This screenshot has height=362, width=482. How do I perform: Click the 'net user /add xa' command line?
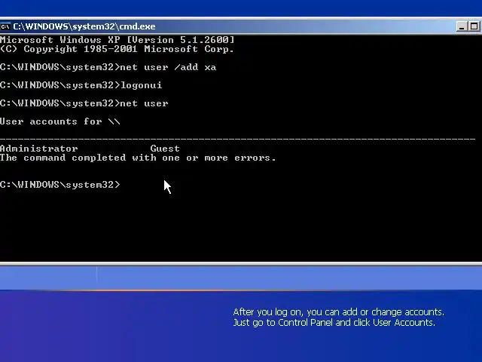pos(108,67)
